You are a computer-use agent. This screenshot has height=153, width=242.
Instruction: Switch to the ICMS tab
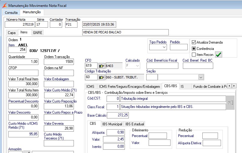90,86
